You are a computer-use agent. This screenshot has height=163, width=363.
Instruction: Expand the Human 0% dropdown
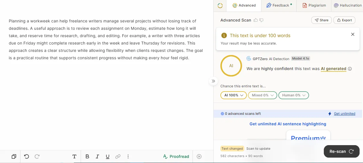(x=294, y=95)
